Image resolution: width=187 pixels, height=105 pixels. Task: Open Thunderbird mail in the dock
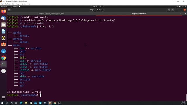pos(4,18)
